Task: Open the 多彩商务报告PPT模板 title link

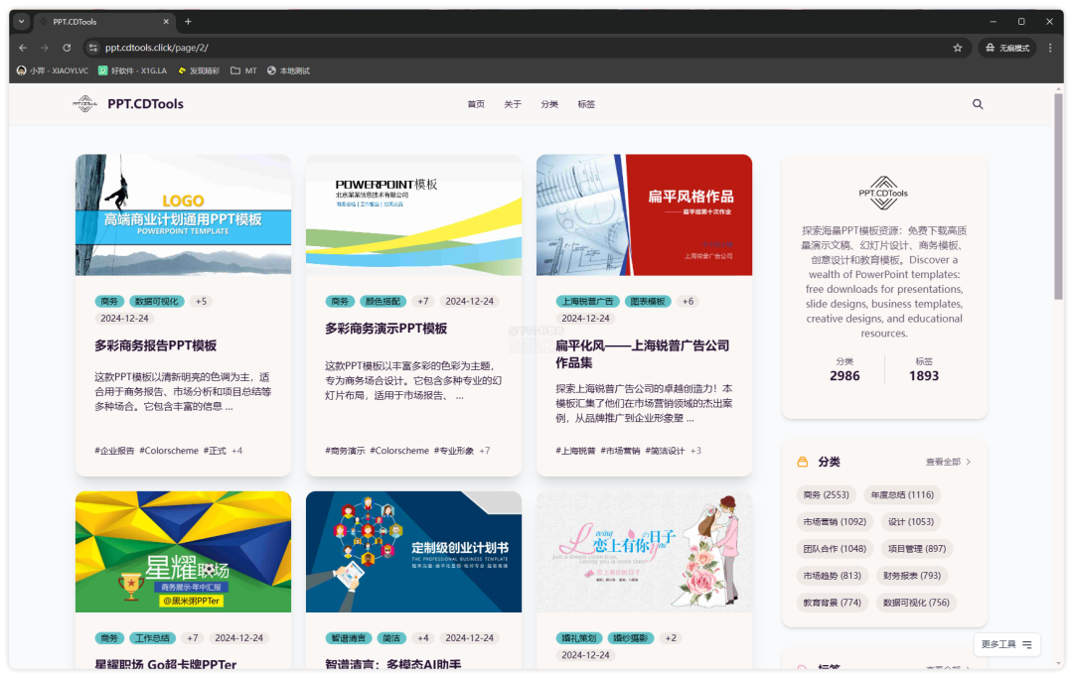Action: (155, 345)
